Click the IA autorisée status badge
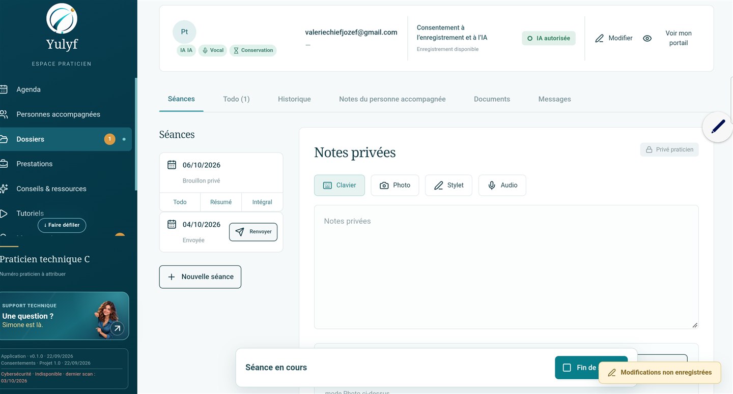Viewport: 733px width, 394px height. point(549,38)
